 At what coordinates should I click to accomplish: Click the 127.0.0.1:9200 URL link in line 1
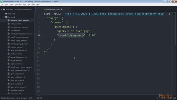click(x=114, y=14)
